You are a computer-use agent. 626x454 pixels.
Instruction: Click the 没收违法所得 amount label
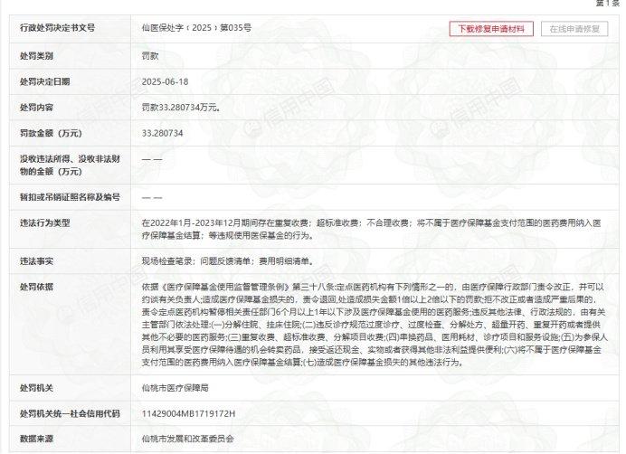click(x=70, y=165)
